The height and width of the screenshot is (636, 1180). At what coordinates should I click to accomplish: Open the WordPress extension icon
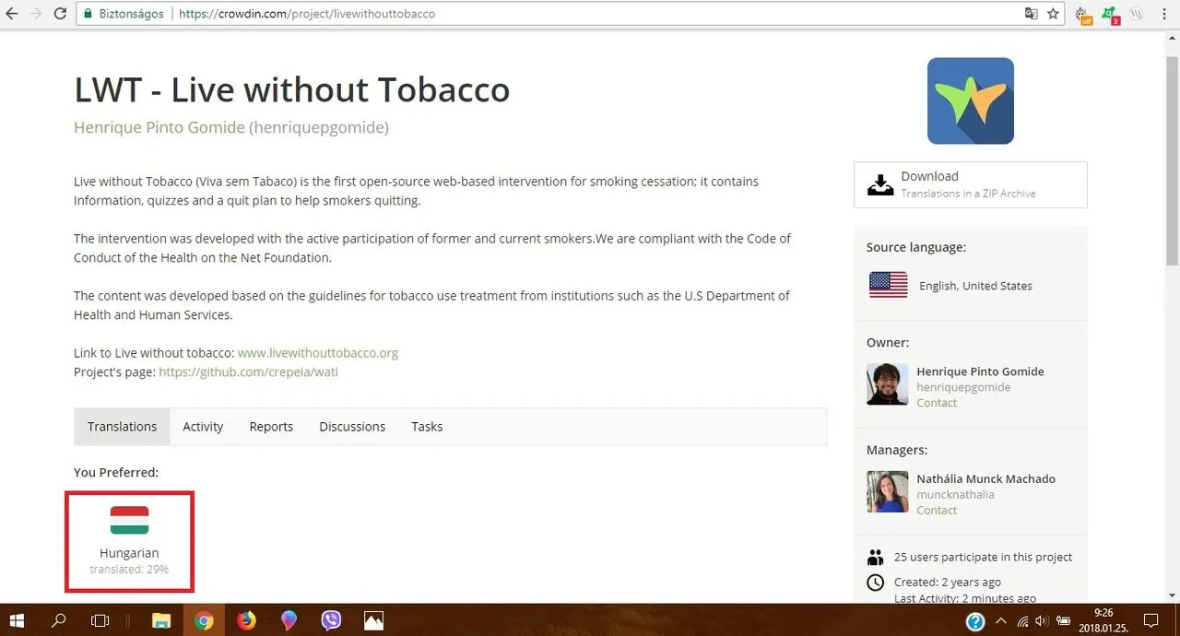[x=1137, y=14]
